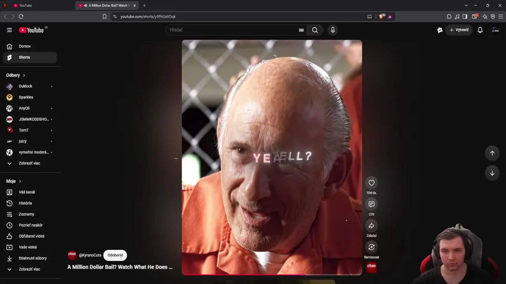
Task: Expand subscriptions with Zobraziť viac
Action: coord(30,163)
